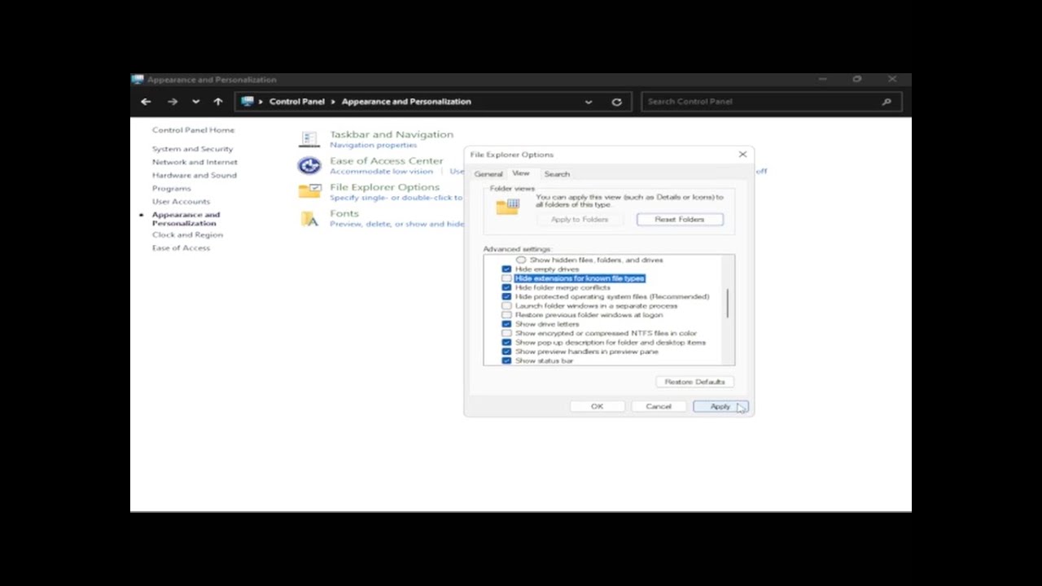Image resolution: width=1042 pixels, height=586 pixels.
Task: Check Hide extensions for known file types
Action: pos(506,278)
